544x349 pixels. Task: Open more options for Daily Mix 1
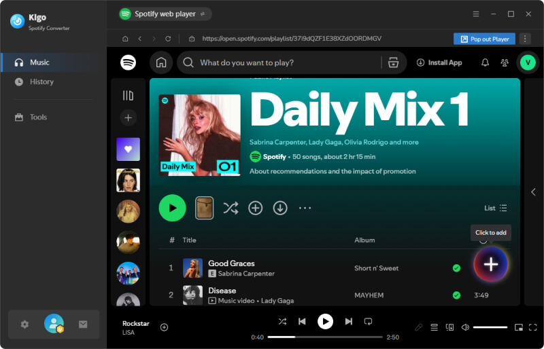click(305, 208)
